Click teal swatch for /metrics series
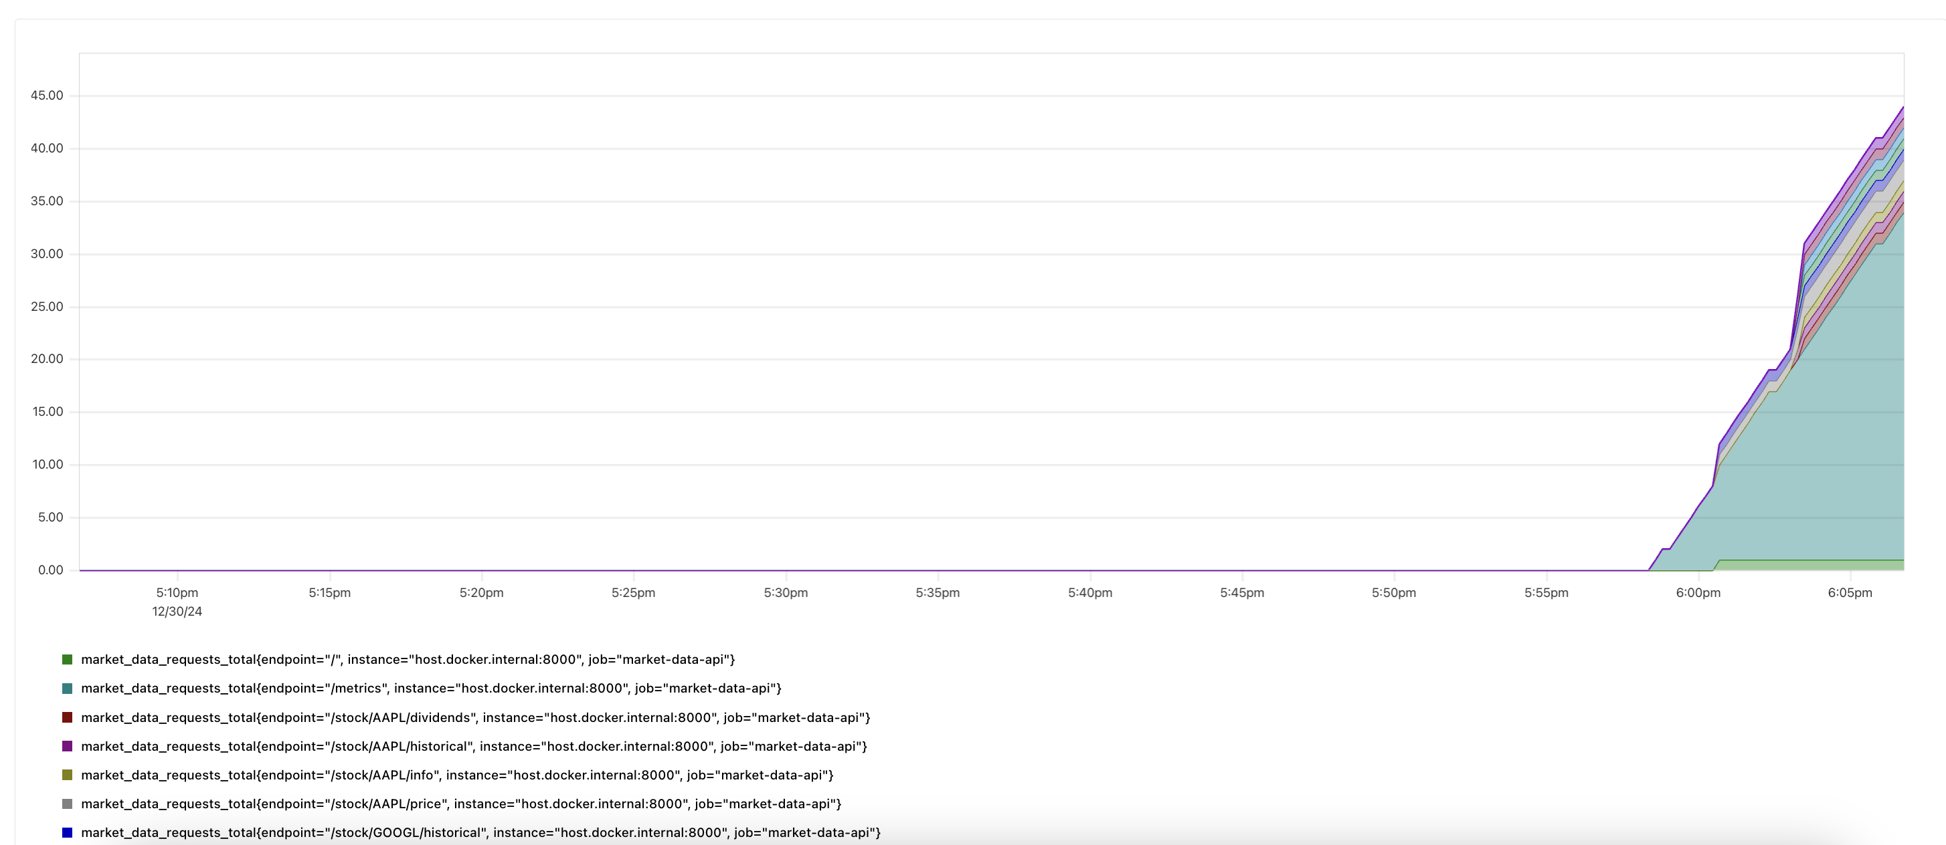 coord(67,688)
